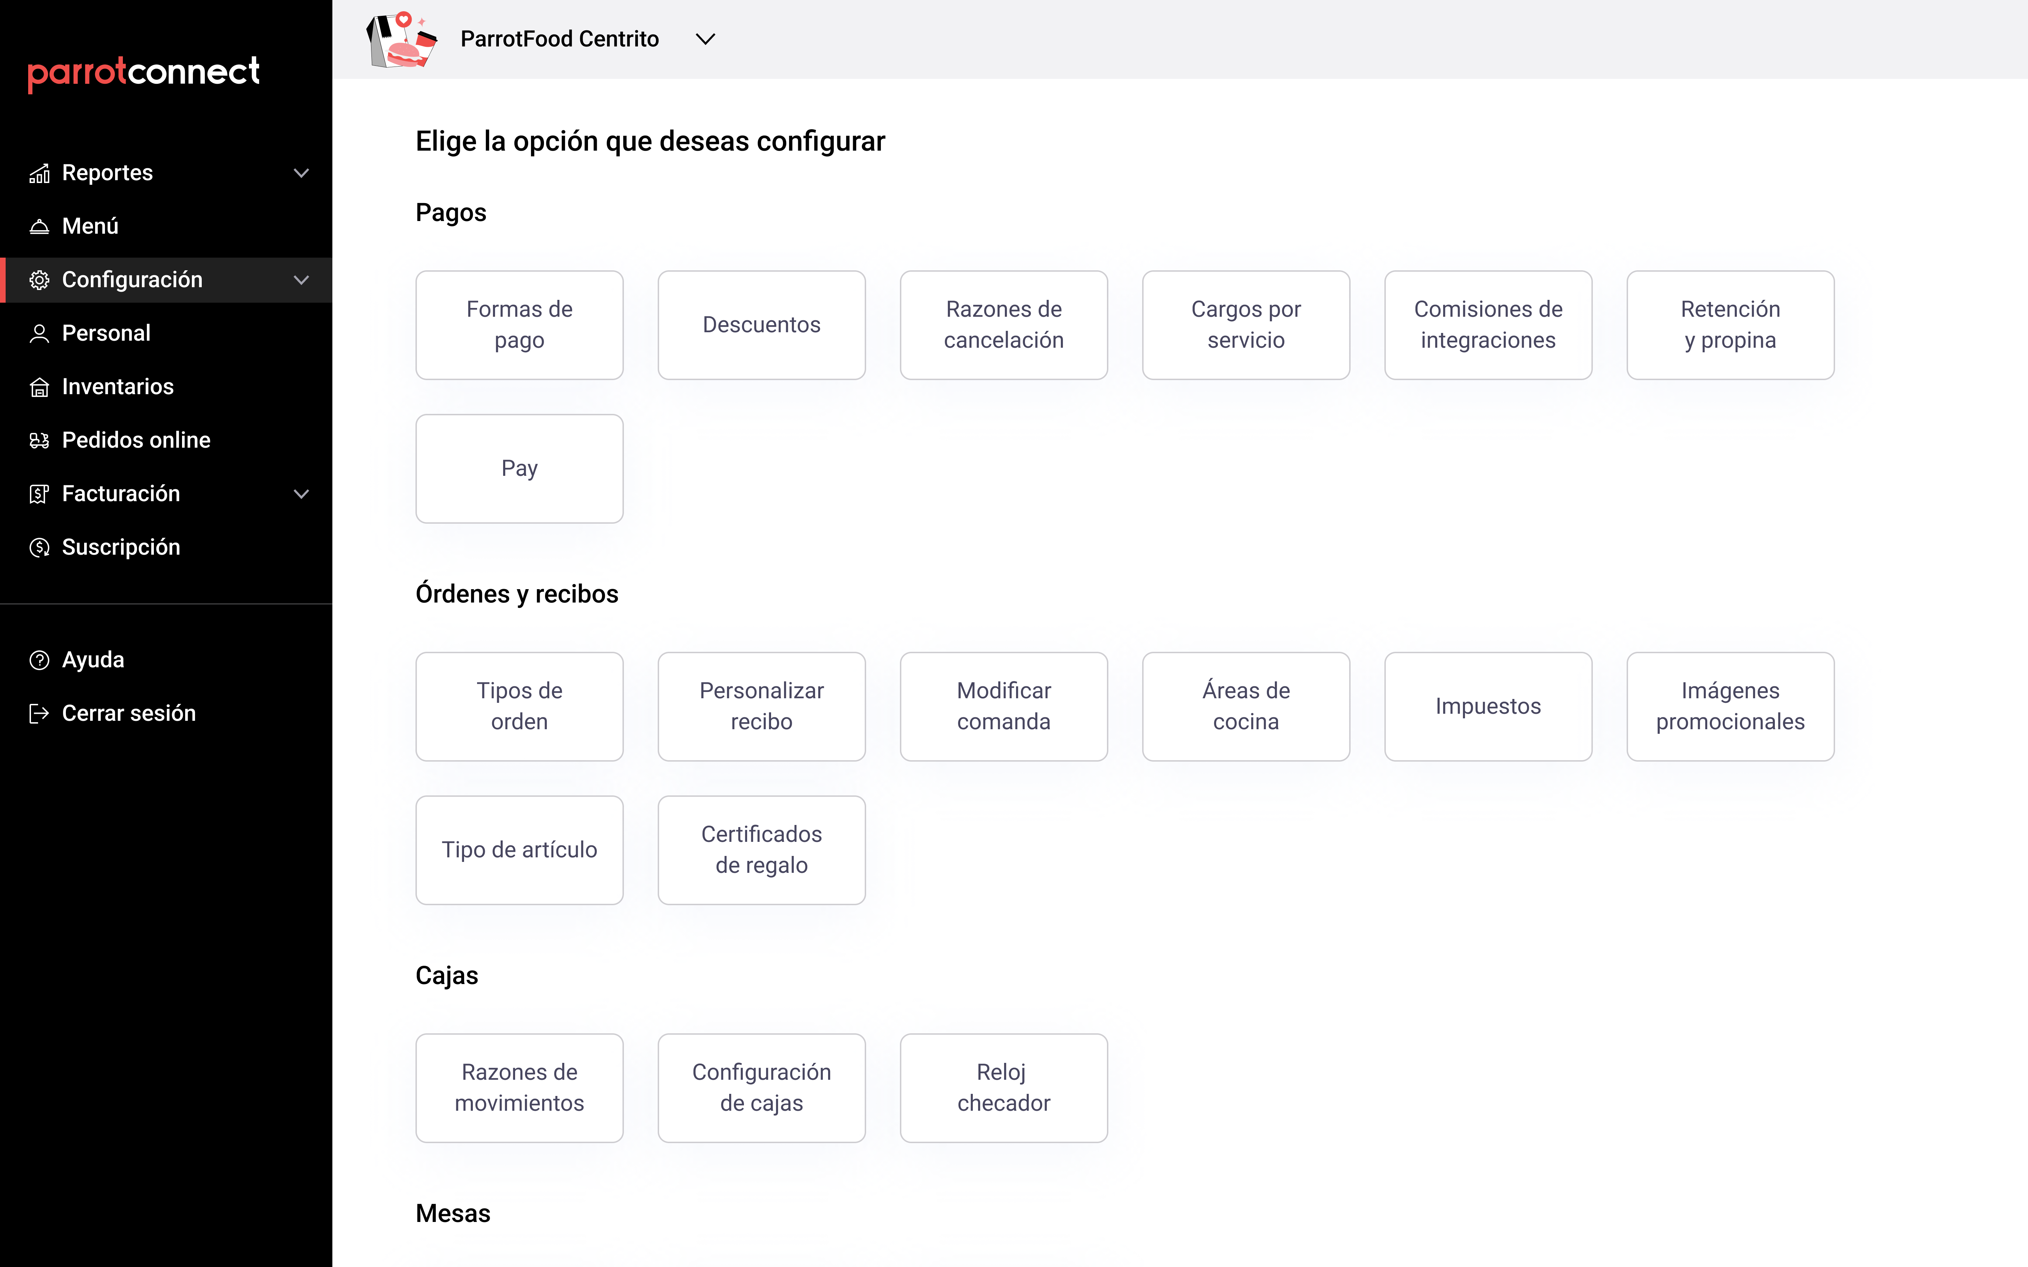Image resolution: width=2028 pixels, height=1267 pixels.
Task: Click the Órdenes y recibos heading
Action: coord(517,594)
